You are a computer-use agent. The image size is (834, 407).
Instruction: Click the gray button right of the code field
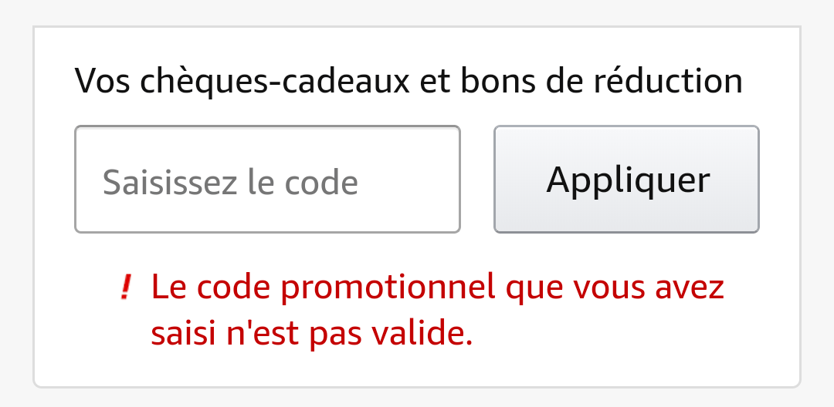(x=626, y=179)
